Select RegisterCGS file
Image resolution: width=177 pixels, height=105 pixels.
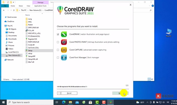click(x=33, y=39)
